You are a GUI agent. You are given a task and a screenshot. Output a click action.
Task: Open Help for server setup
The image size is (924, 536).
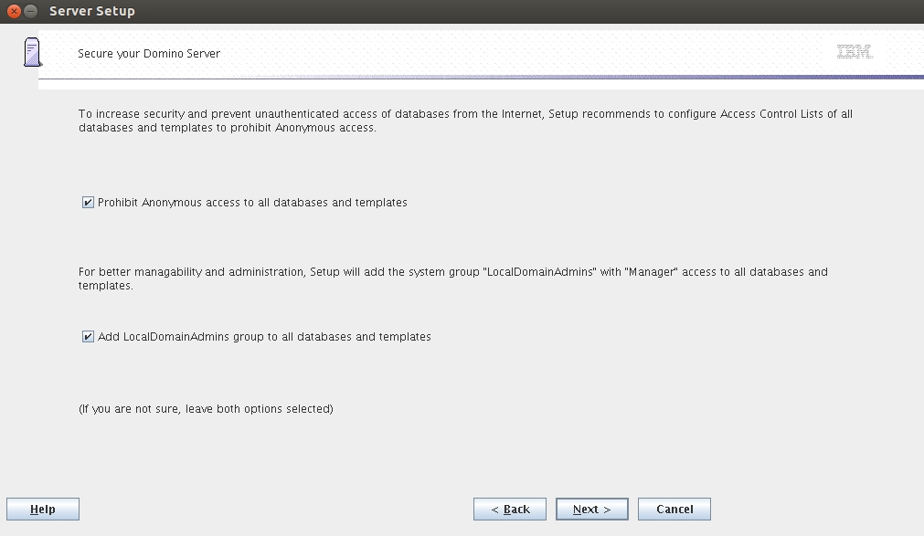click(43, 510)
